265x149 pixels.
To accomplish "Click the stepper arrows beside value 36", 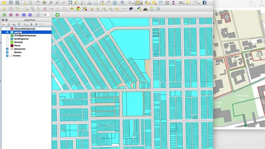I will [x=51, y=15].
